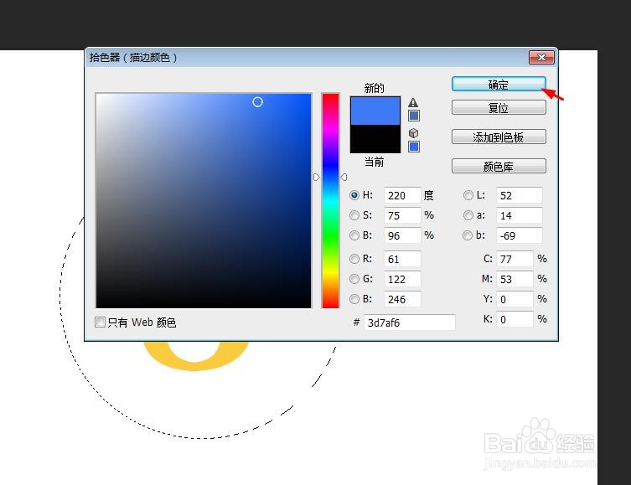Click the S input field showing 75
This screenshot has height=485, width=631.
[x=402, y=215]
